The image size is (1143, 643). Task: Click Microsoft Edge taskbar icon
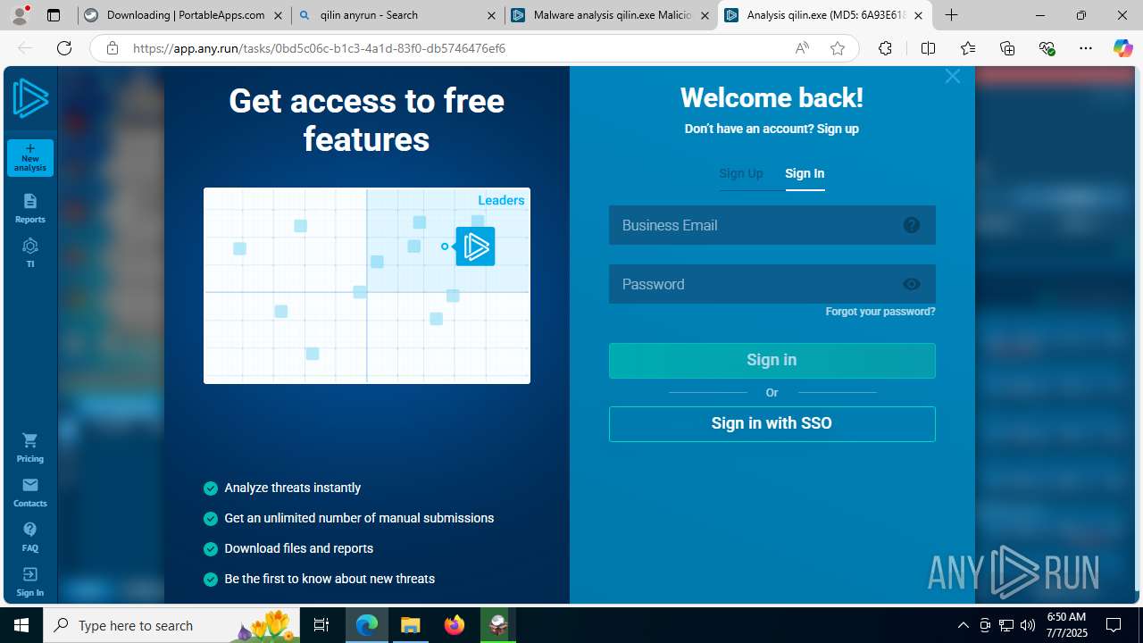(367, 625)
